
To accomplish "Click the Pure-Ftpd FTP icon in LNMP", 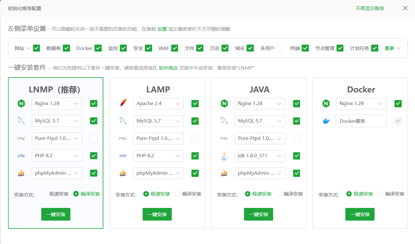I will (x=21, y=138).
